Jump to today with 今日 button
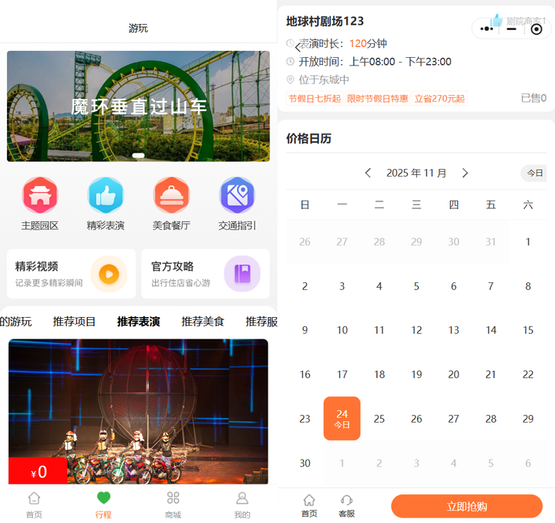This screenshot has width=555, height=523. click(535, 173)
